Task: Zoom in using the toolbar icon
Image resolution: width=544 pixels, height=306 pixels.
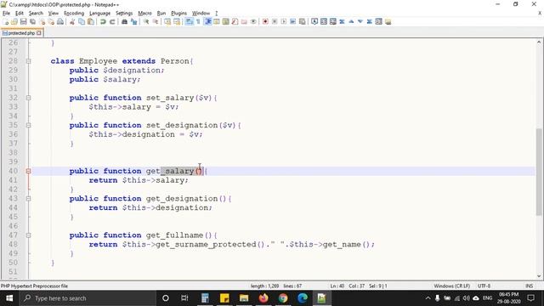Action: [x=146, y=21]
